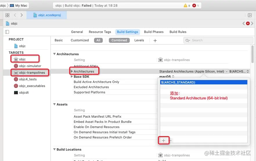Click the red error issue icon in jump bar
The image size is (256, 161).
[248, 23]
